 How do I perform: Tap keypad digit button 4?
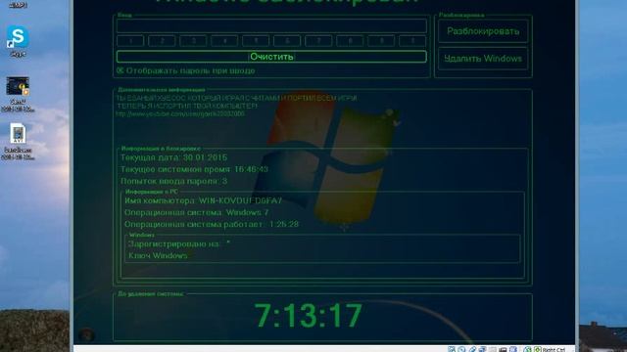(224, 41)
